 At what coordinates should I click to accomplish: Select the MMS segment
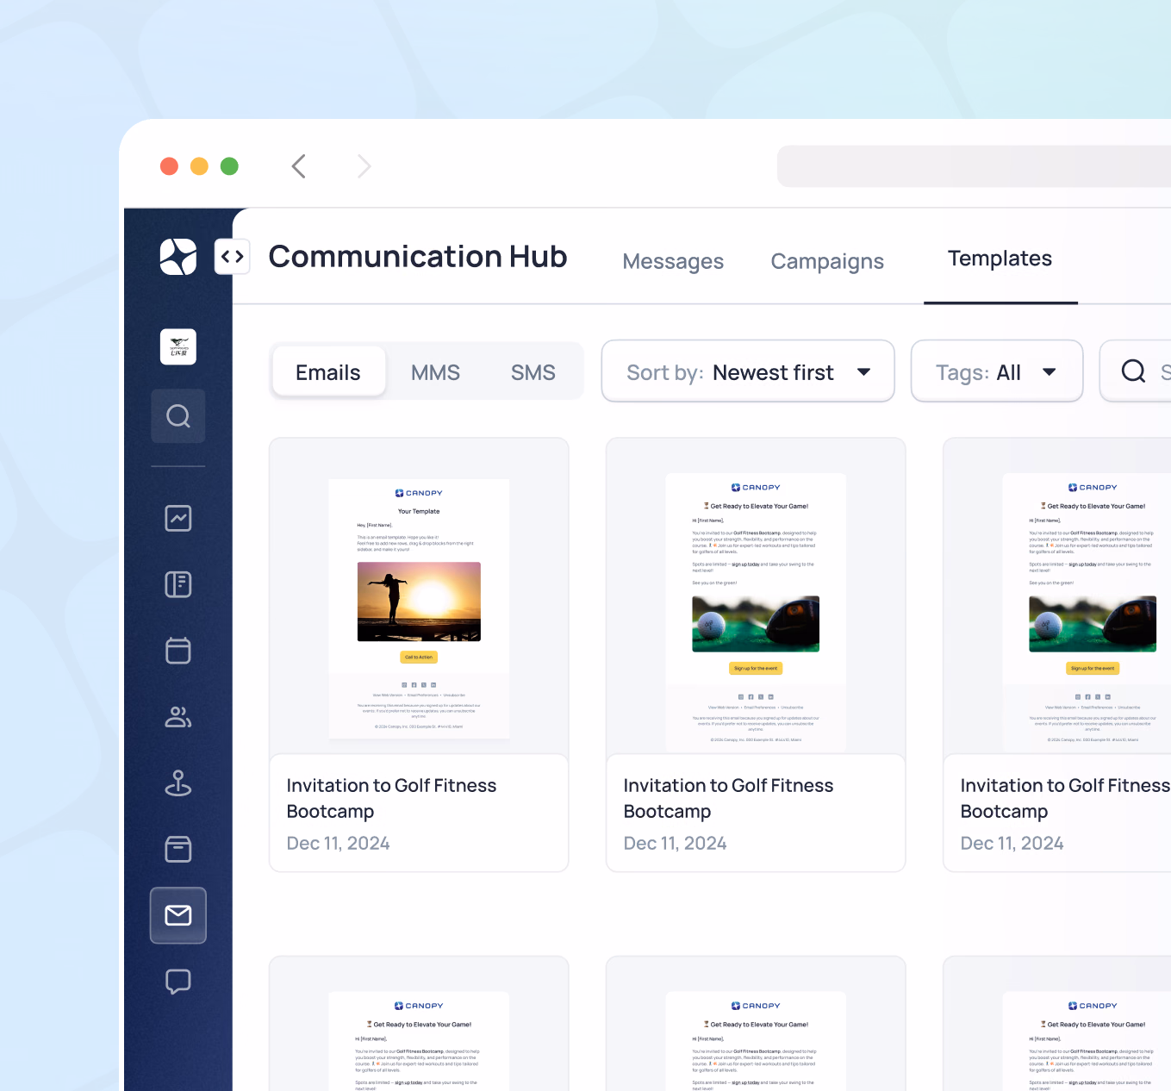pos(435,372)
